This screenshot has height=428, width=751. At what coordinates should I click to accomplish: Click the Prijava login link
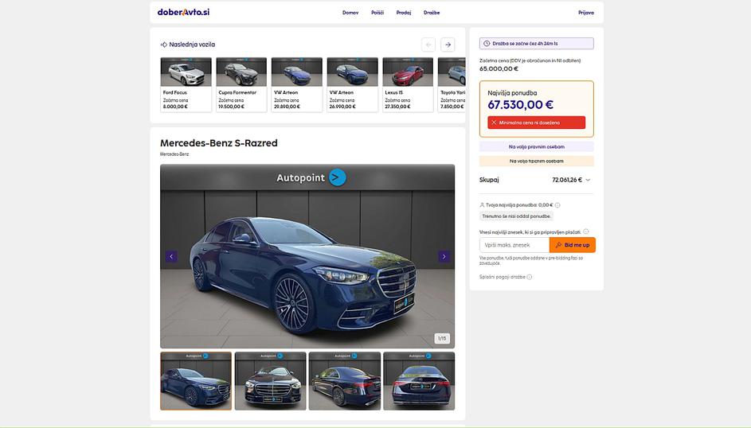[x=585, y=13]
